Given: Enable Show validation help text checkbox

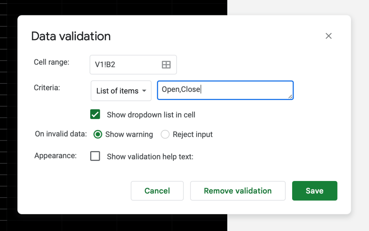Looking at the screenshot, I should tap(95, 157).
